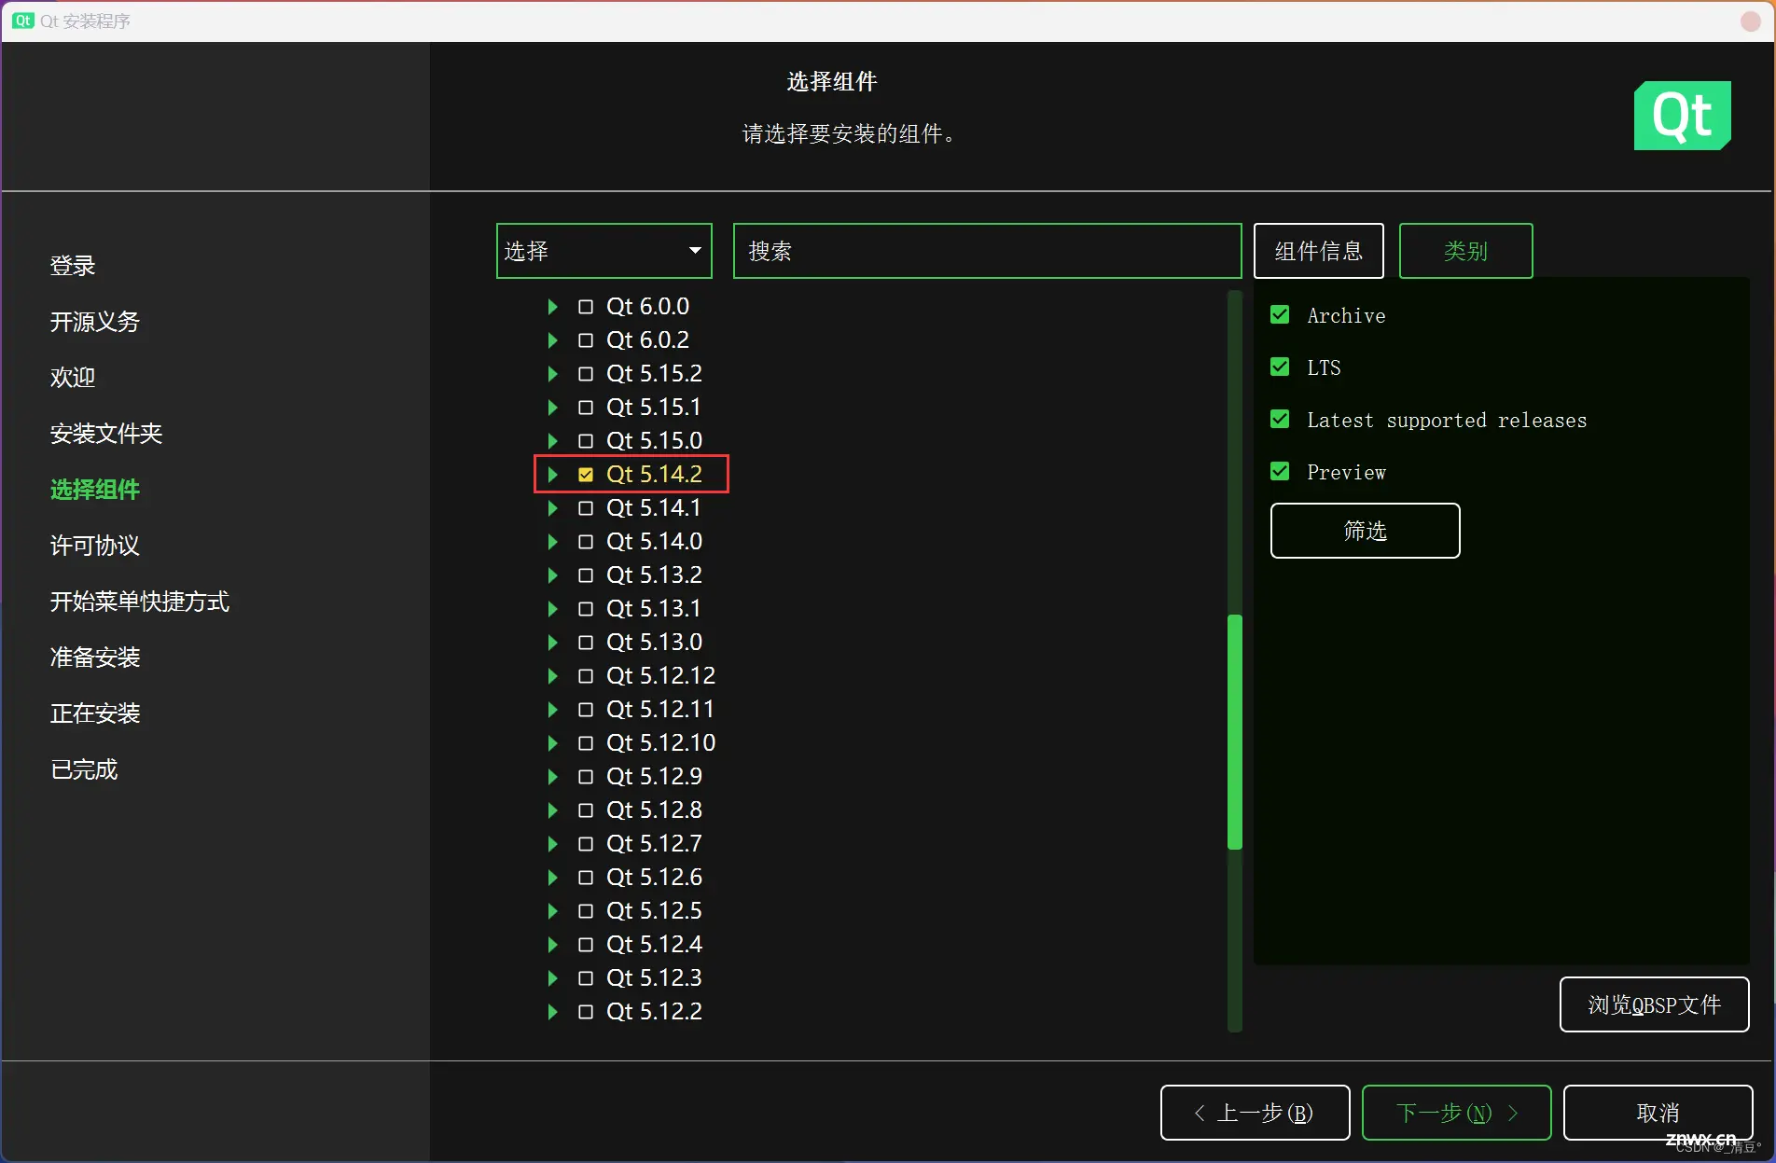Screen dimensions: 1776x1163
Task: Toggle the Archive filter checkbox
Action: click(x=1280, y=315)
